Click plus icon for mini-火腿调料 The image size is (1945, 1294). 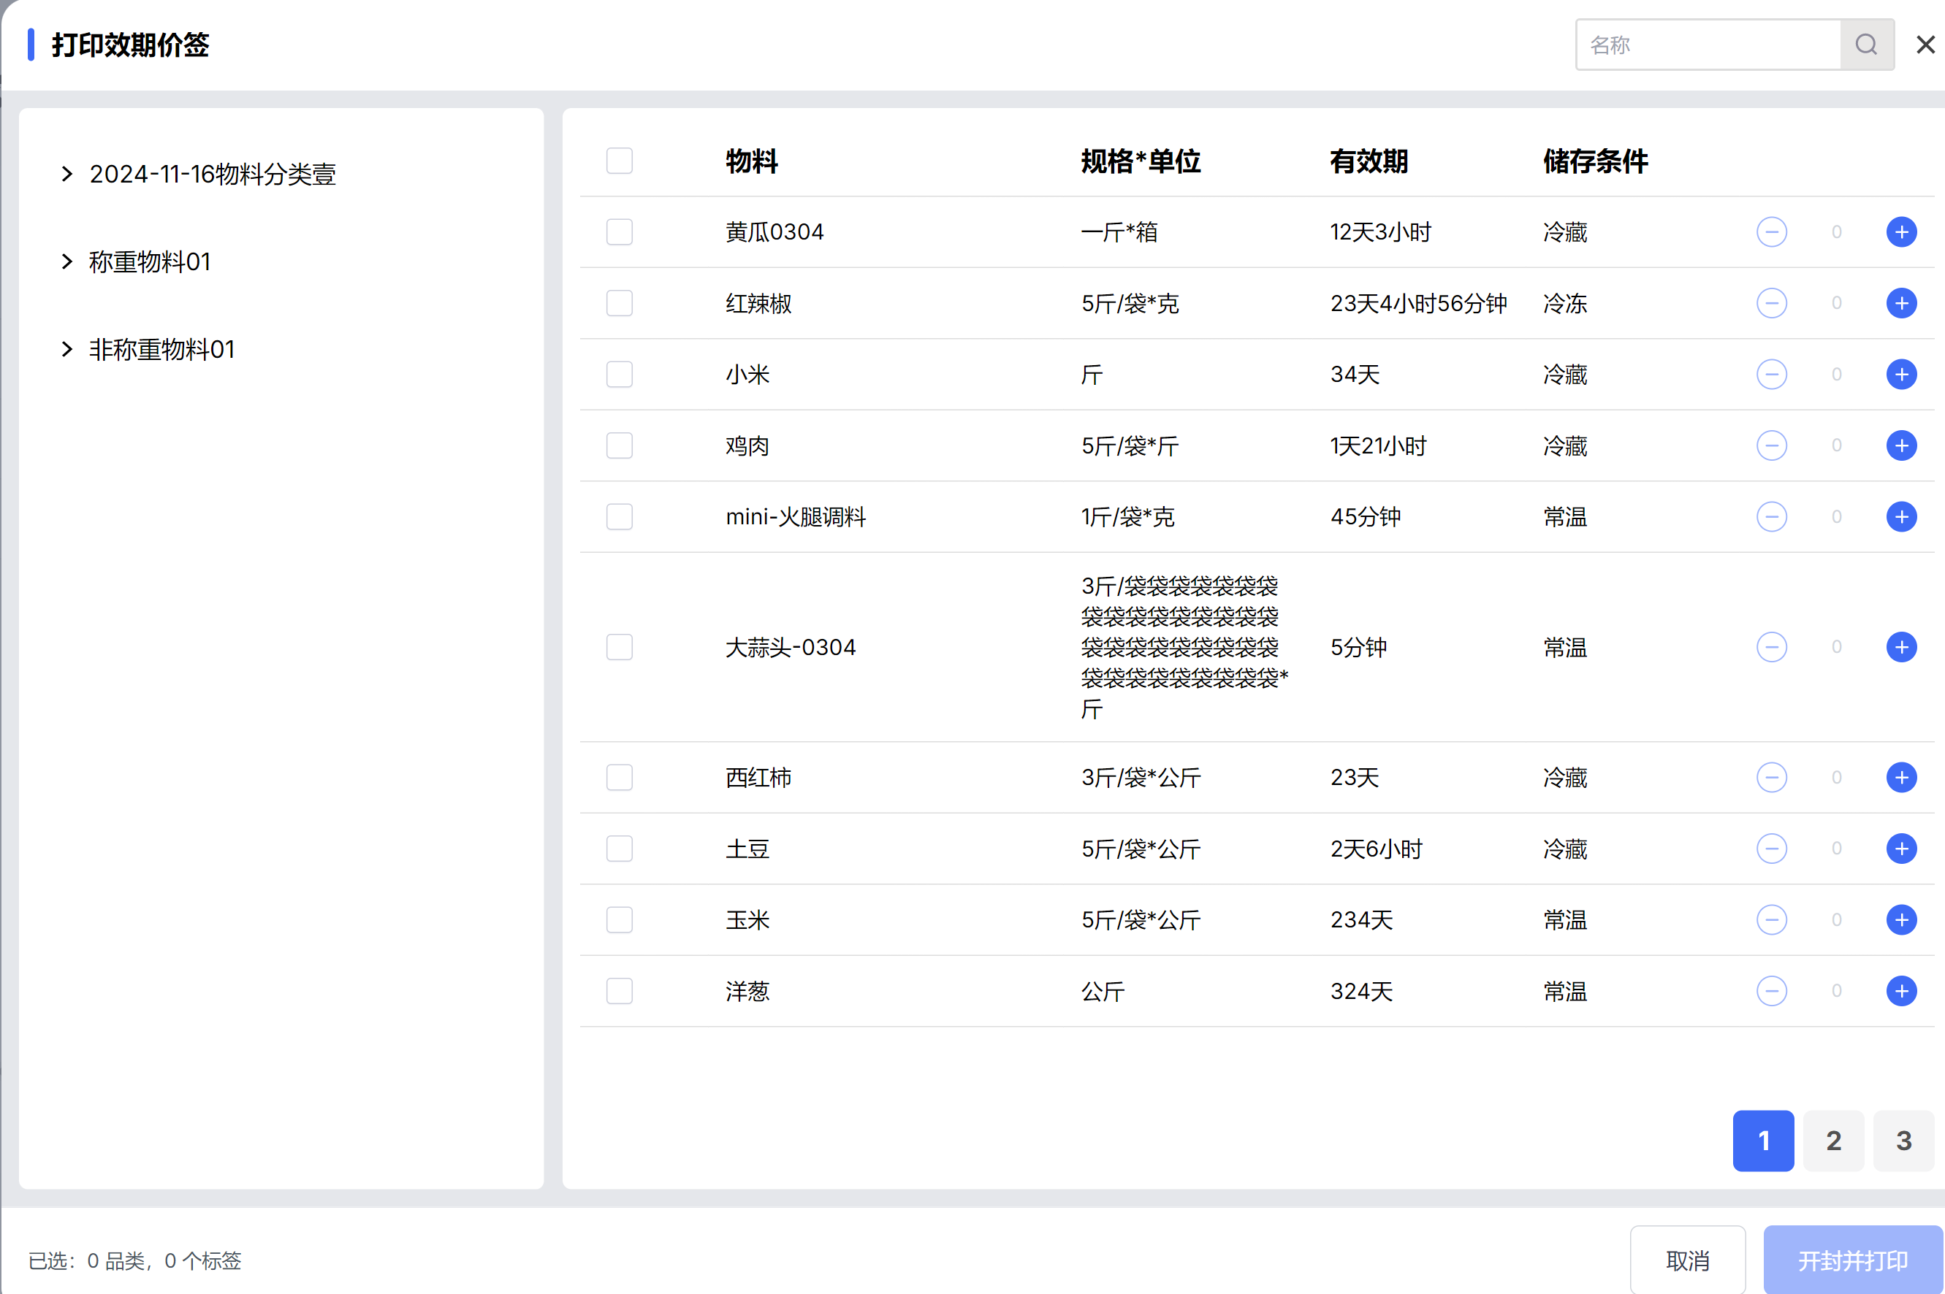pos(1901,516)
